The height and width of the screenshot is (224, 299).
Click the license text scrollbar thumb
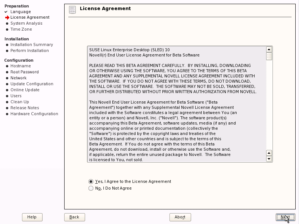(x=269, y=56)
